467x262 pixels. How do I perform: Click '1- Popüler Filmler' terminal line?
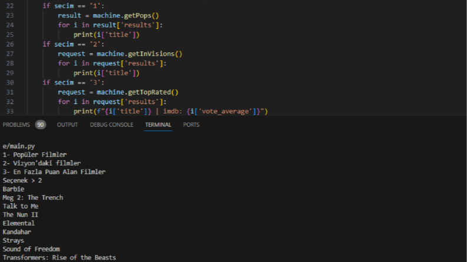pos(35,154)
